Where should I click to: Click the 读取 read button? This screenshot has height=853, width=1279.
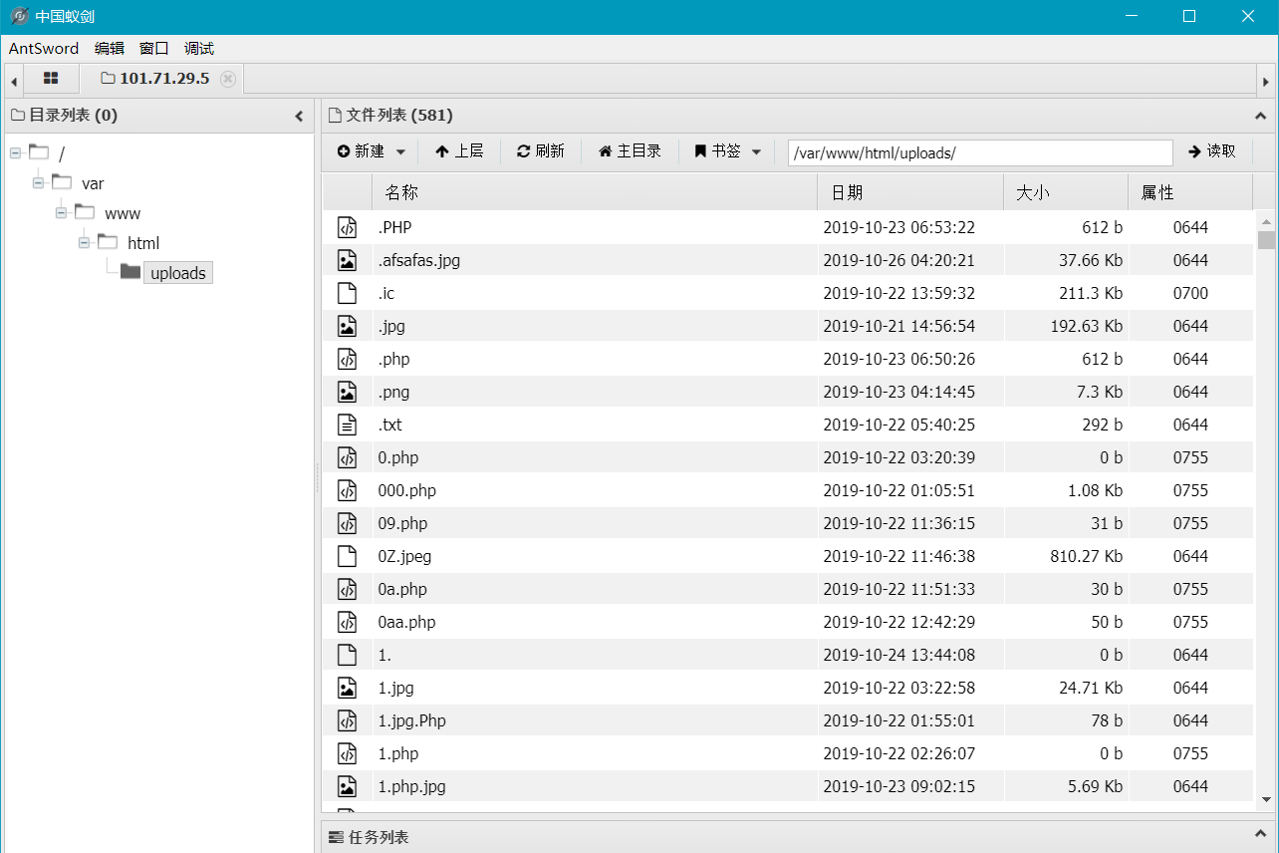pyautogui.click(x=1212, y=151)
